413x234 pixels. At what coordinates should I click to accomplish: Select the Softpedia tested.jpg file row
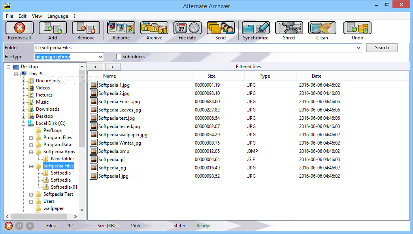248,126
